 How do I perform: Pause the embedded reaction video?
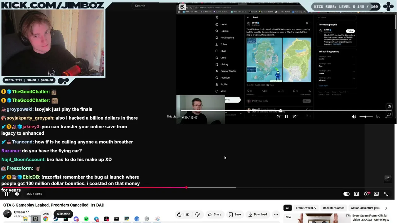tap(286, 117)
